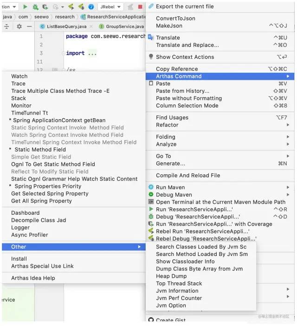This screenshot has width=297, height=326.
Task: Click the Debug 'ResearchServiceAppli...' bug icon
Action: click(151, 217)
